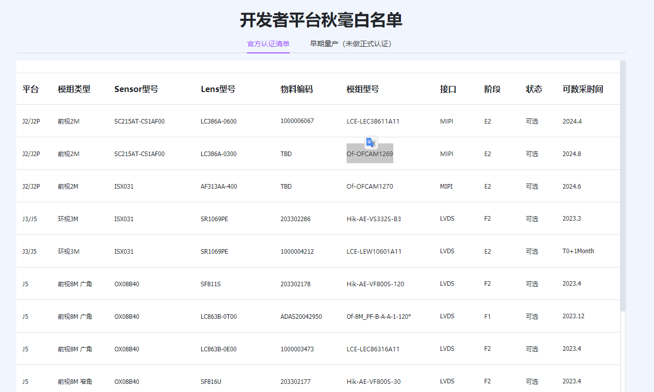Click the highlighted Of-OFCAM1269 module text
The height and width of the screenshot is (392, 654).
369,154
